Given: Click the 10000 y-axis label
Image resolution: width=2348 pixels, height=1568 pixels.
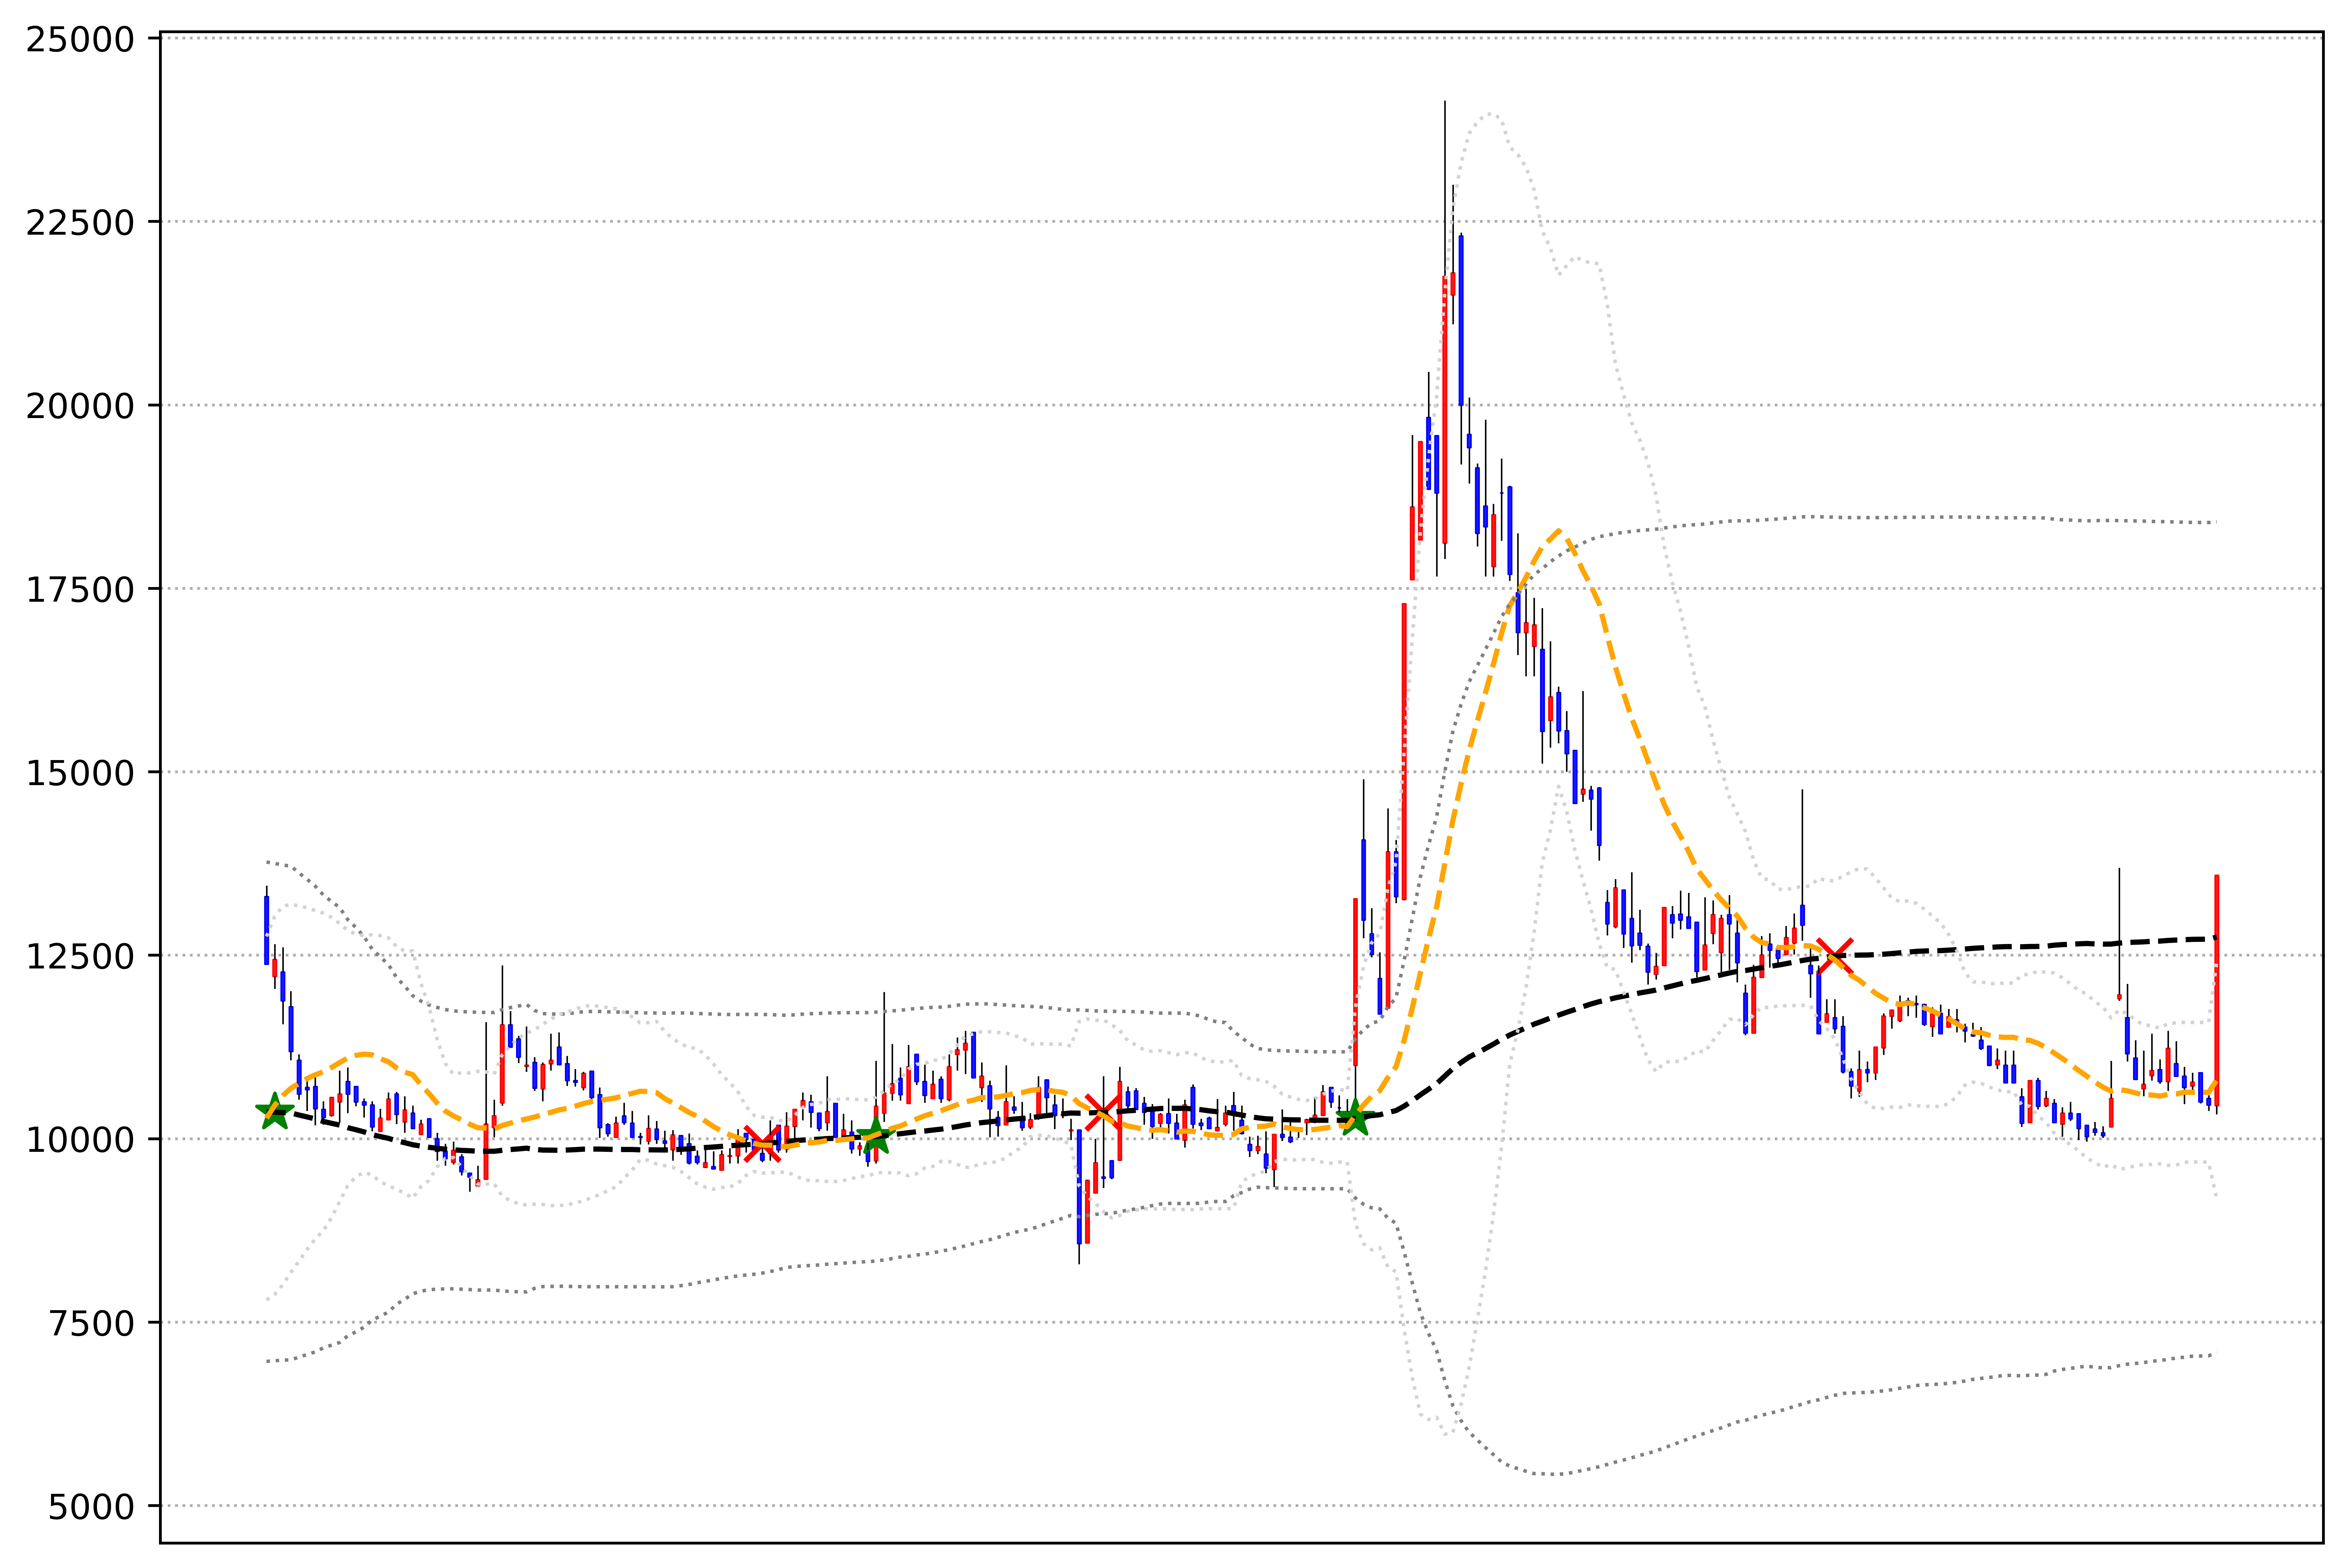Looking at the screenshot, I should (80, 1140).
